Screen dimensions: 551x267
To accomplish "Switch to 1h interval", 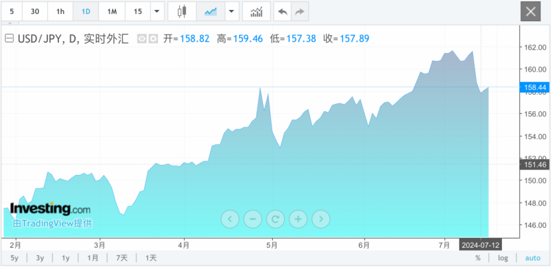I will coord(60,12).
